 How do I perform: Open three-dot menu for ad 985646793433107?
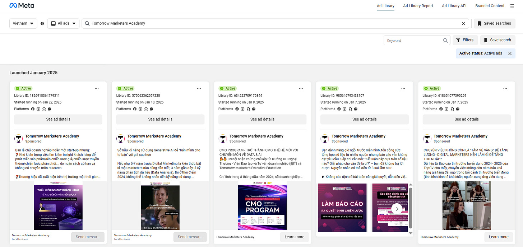pos(403,89)
